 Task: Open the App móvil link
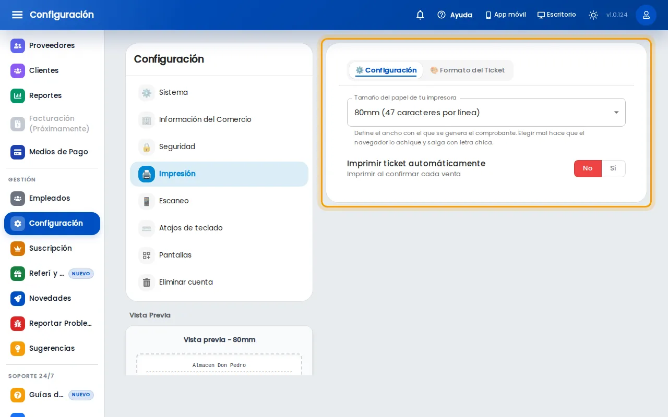coord(505,15)
